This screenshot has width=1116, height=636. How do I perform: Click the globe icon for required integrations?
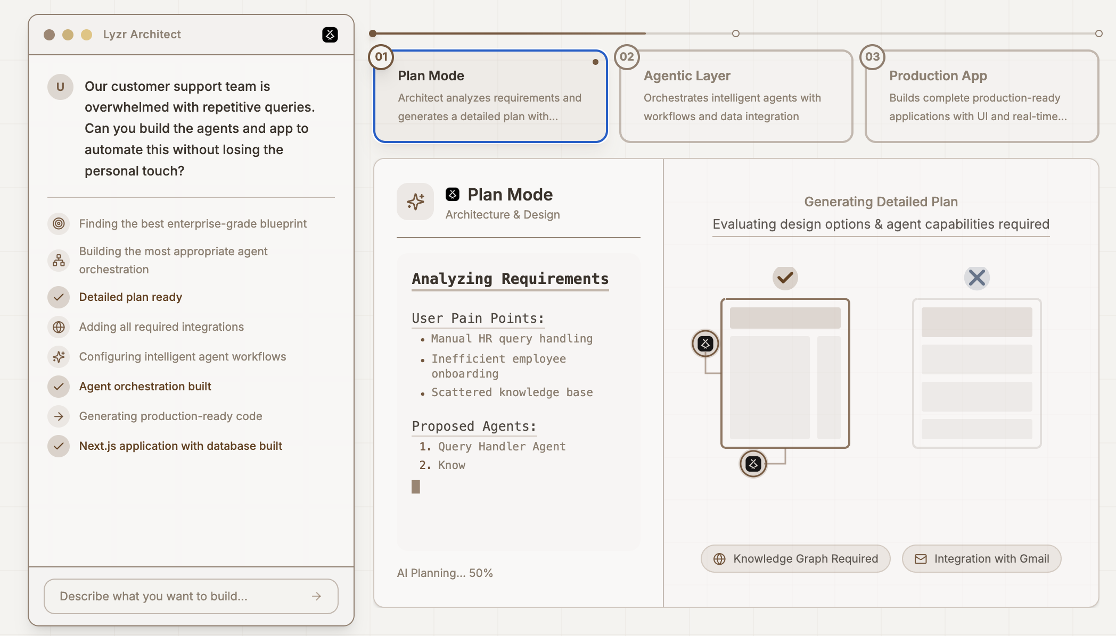coord(59,327)
